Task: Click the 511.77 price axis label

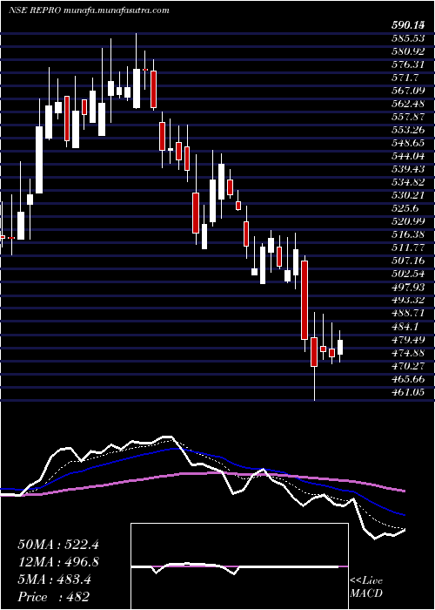Action: [x=407, y=247]
